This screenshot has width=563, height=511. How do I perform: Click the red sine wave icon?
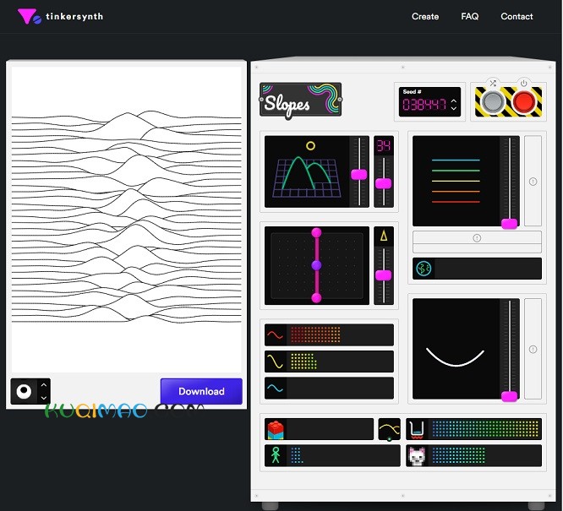pos(275,334)
